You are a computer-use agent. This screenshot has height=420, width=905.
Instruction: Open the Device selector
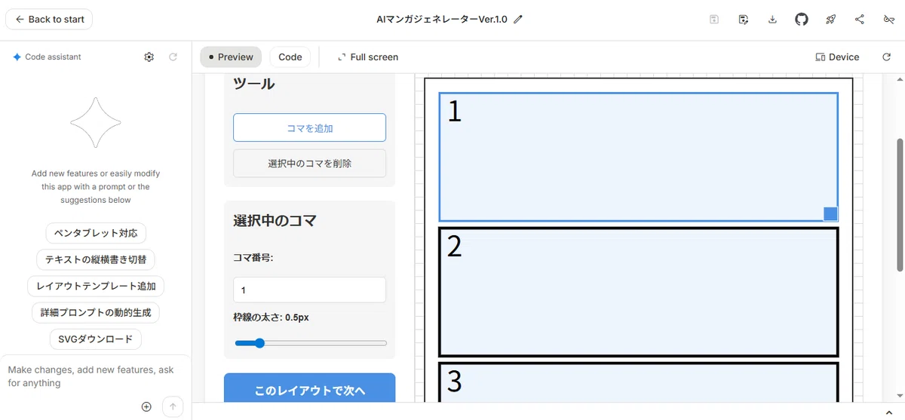coord(837,57)
